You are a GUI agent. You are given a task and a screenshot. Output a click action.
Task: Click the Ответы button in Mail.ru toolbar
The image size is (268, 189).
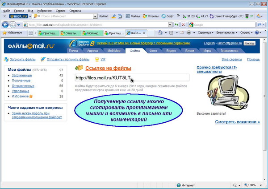pos(151,16)
